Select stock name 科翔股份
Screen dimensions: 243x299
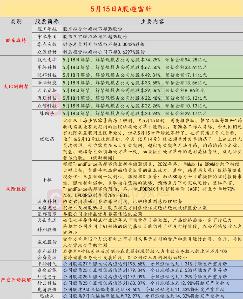coord(47,230)
